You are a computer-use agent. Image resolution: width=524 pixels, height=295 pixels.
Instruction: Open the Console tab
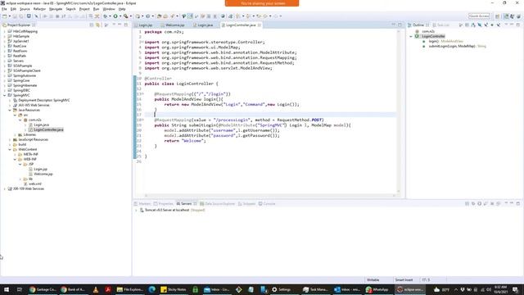coord(267,204)
